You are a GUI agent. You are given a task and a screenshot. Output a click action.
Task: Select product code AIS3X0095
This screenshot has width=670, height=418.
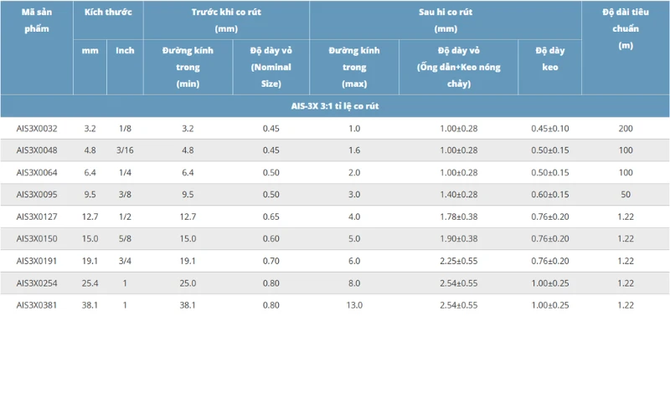click(x=37, y=195)
